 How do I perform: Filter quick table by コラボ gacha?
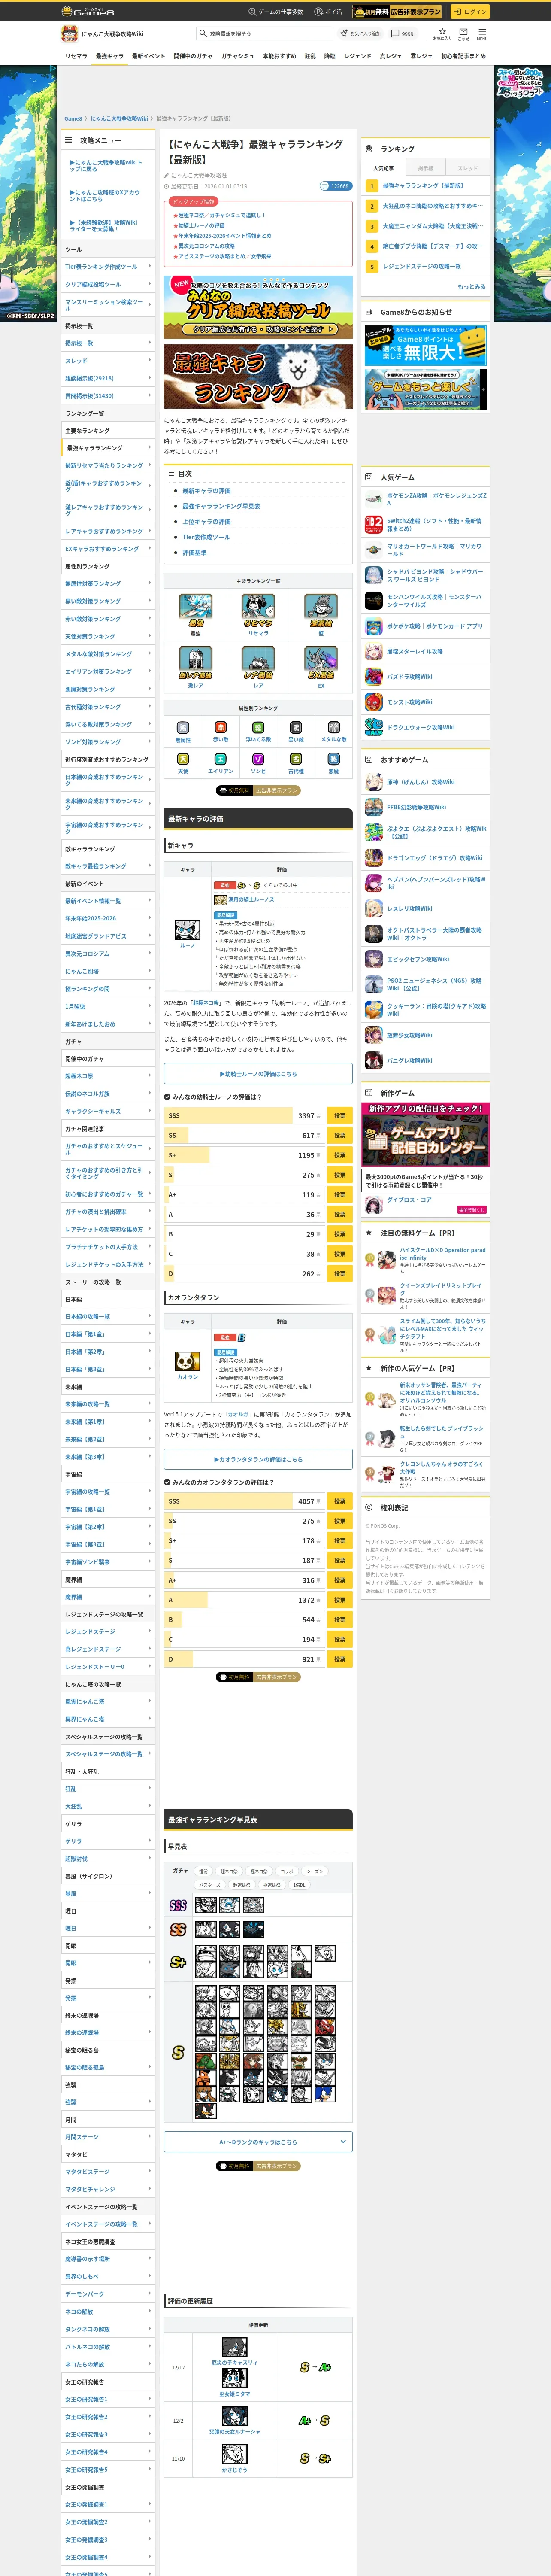click(x=287, y=1871)
